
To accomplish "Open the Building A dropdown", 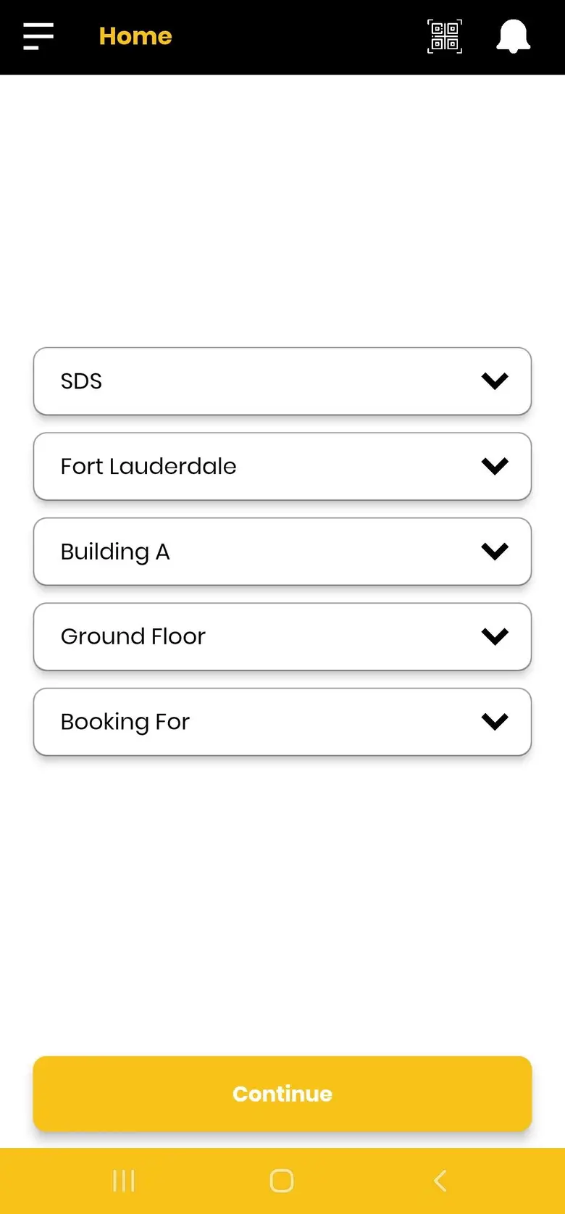I will pyautogui.click(x=282, y=552).
